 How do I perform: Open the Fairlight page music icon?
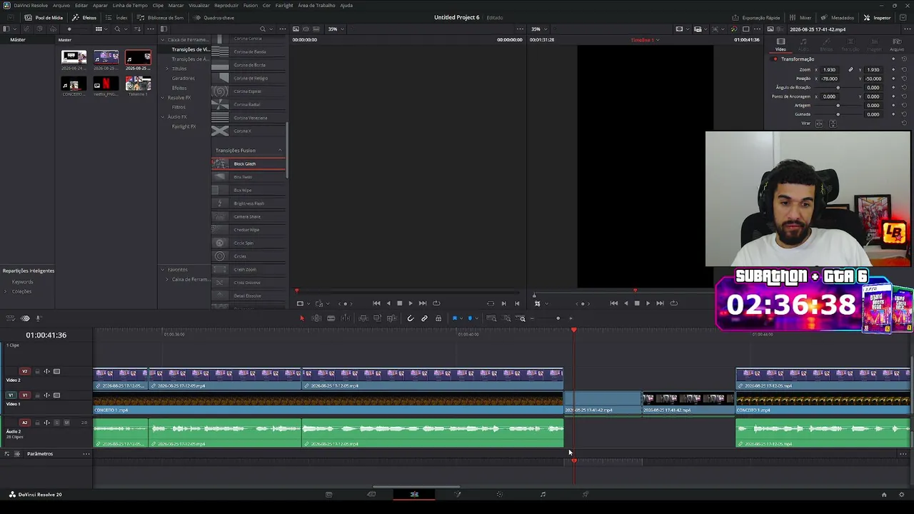(x=543, y=494)
